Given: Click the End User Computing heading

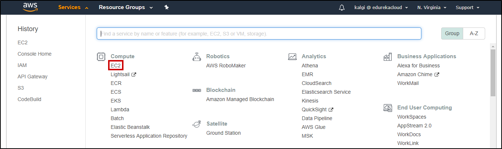Looking at the screenshot, I should [424, 108].
